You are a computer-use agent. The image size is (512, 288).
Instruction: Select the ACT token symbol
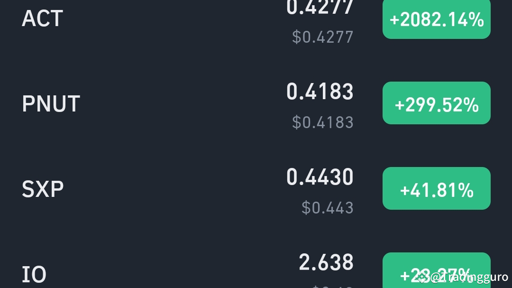[x=42, y=19]
